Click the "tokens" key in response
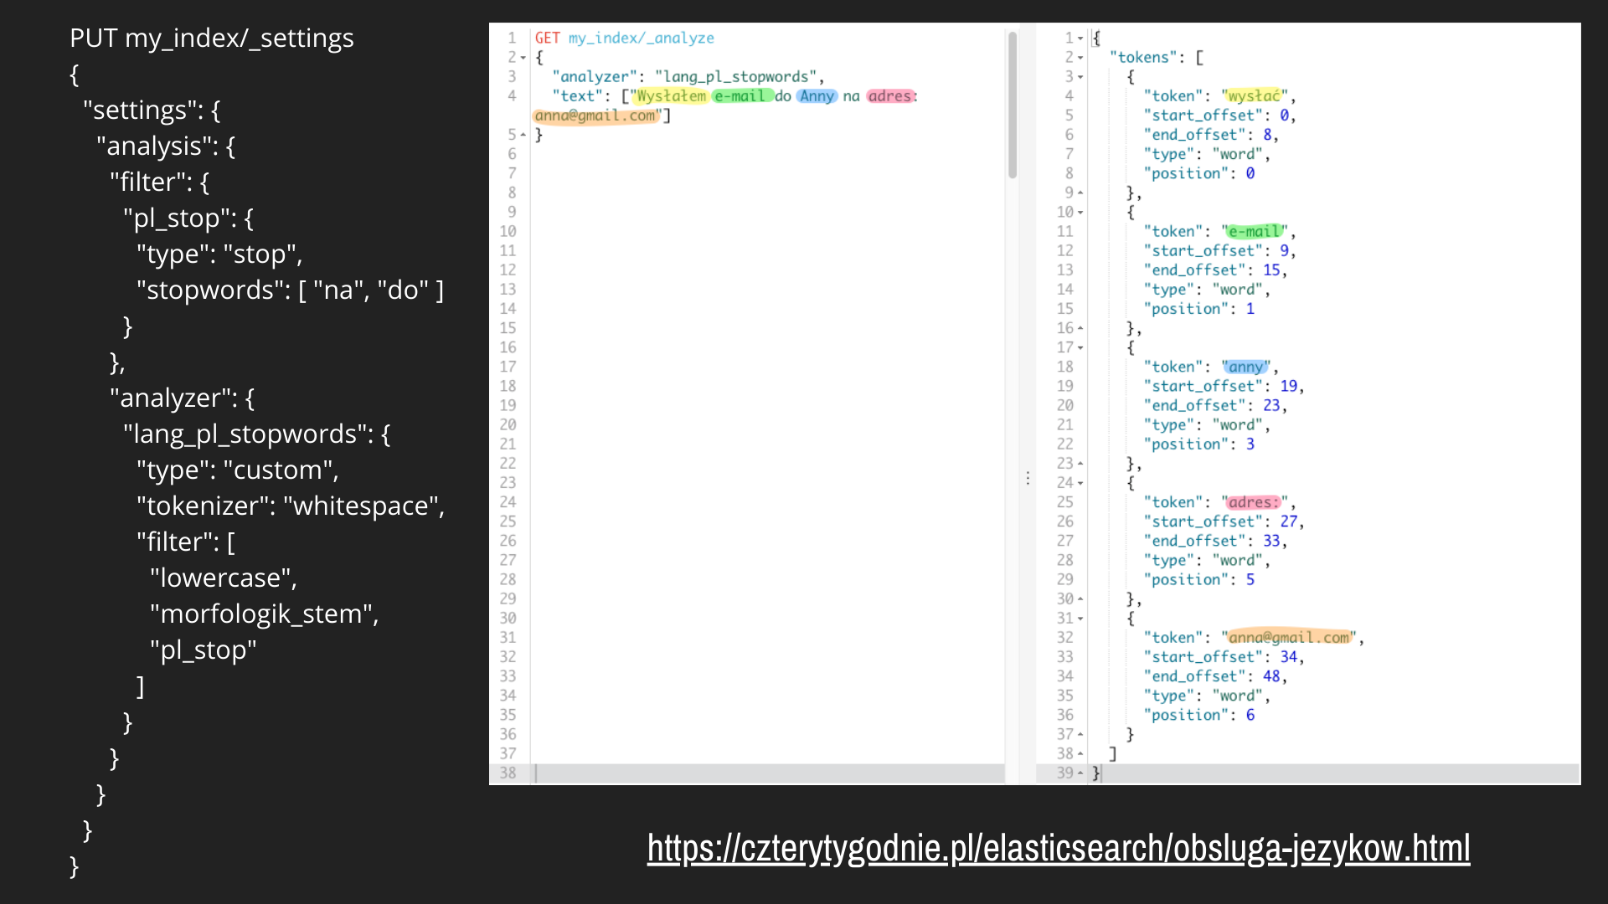This screenshot has width=1608, height=904. [1143, 57]
